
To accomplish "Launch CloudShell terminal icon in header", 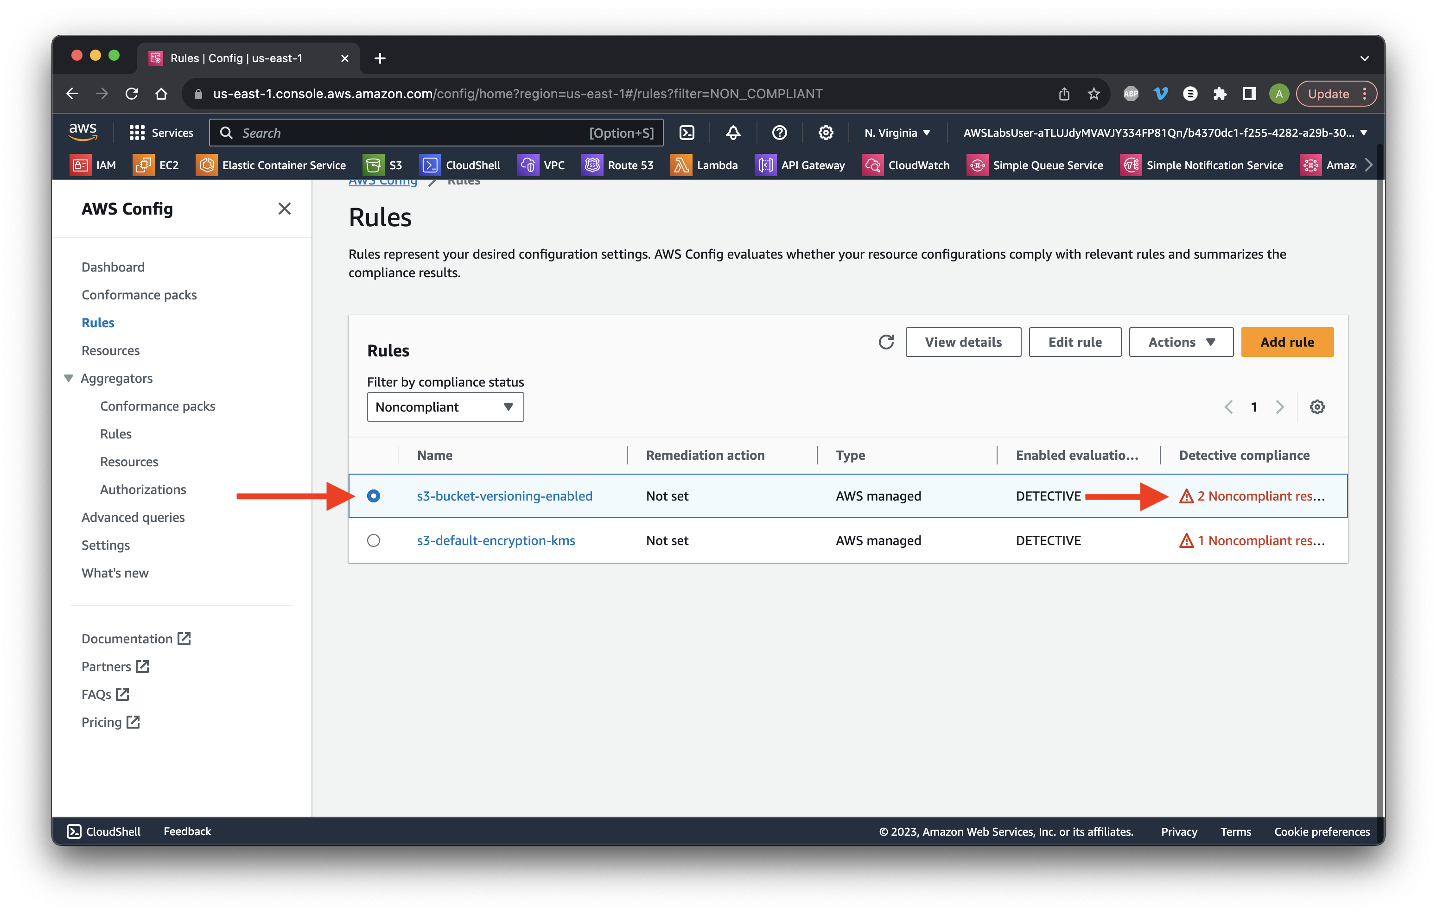I will tap(687, 133).
